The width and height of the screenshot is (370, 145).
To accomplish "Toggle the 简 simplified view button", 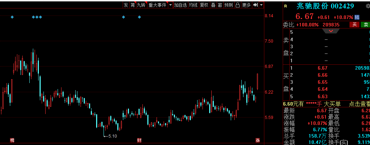I will tap(133, 5).
